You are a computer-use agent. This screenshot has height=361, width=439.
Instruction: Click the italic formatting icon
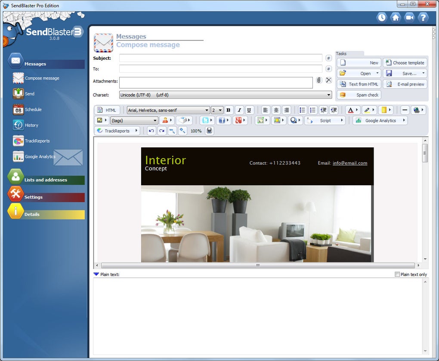pos(239,110)
